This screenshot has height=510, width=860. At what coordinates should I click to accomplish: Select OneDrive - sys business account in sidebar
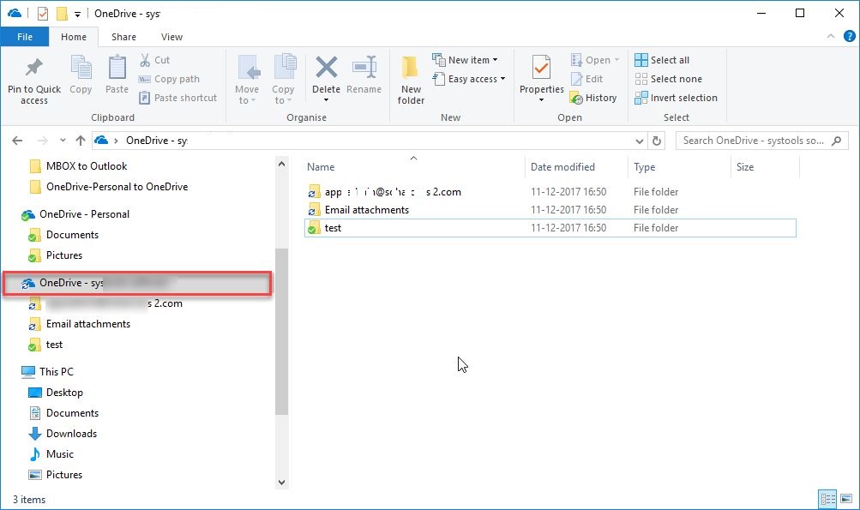coord(137,283)
